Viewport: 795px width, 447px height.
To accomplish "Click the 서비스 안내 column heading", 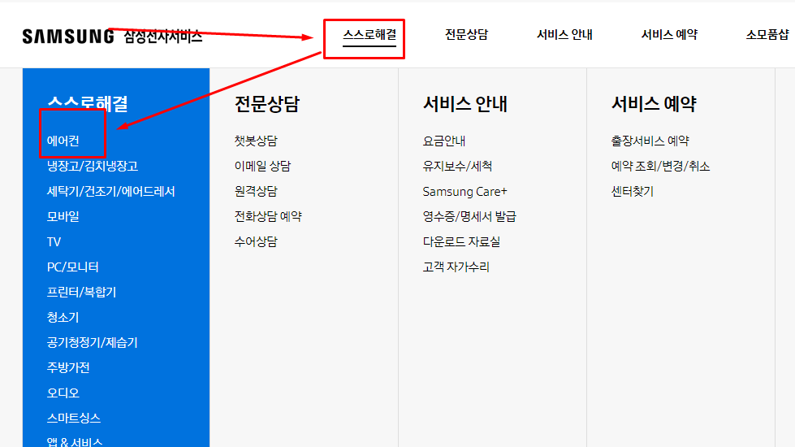I will point(465,103).
